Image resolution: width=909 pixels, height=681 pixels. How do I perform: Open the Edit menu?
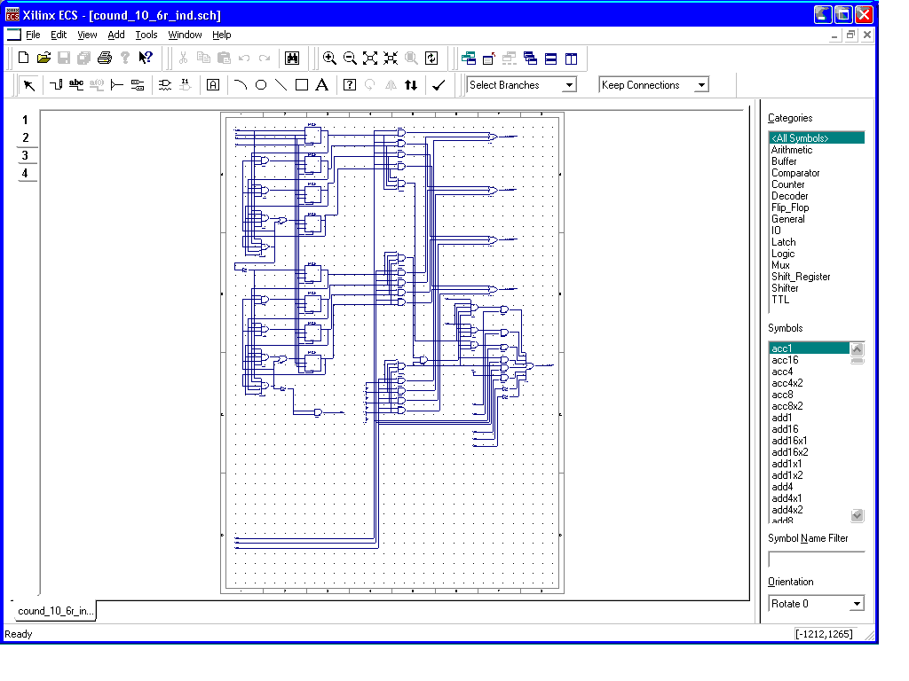pos(59,35)
